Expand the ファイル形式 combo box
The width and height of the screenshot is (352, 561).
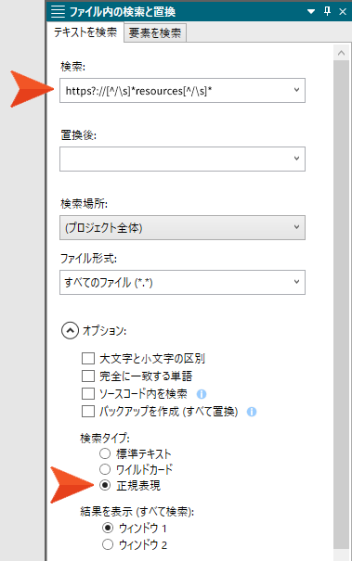pyautogui.click(x=296, y=282)
